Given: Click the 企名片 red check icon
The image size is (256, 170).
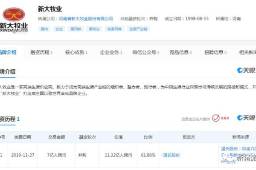Looking at the screenshot, I should pyautogui.click(x=215, y=118).
